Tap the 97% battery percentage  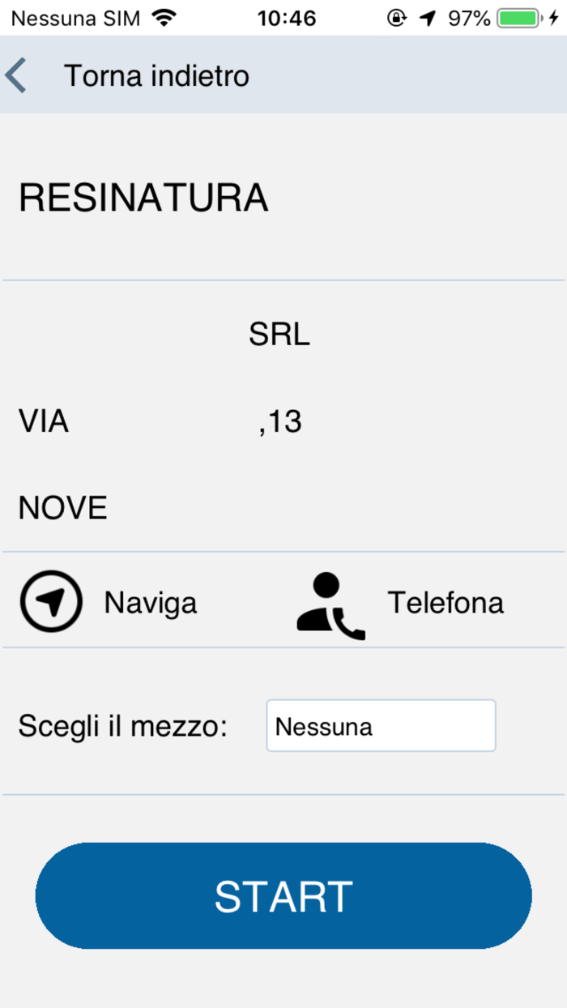(x=470, y=16)
